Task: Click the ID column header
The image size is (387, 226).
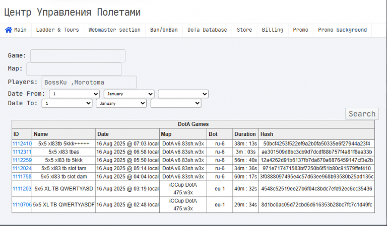Action: (x=22, y=134)
